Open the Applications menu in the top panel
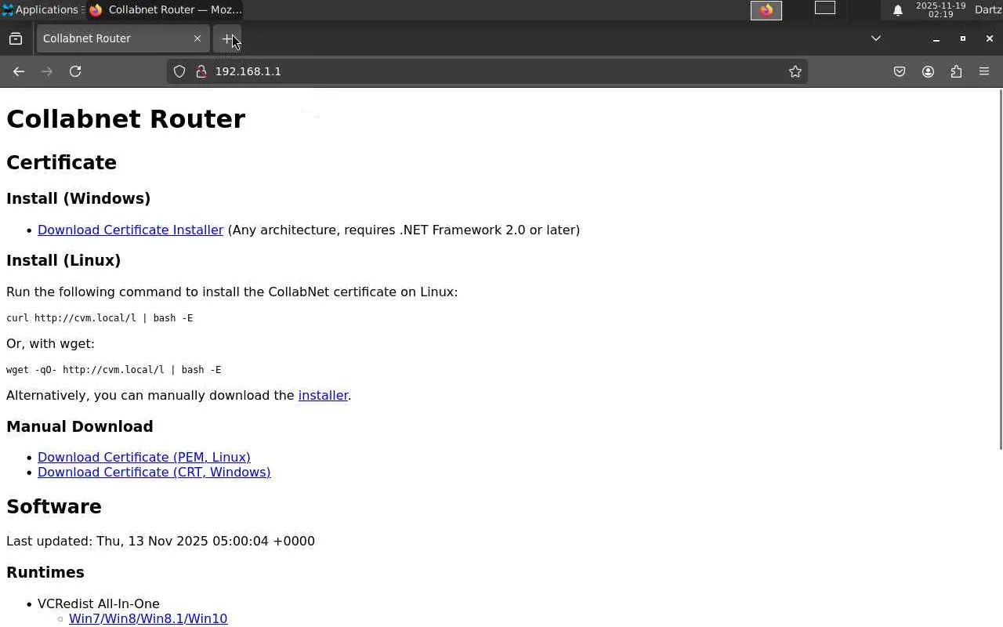 pos(40,10)
